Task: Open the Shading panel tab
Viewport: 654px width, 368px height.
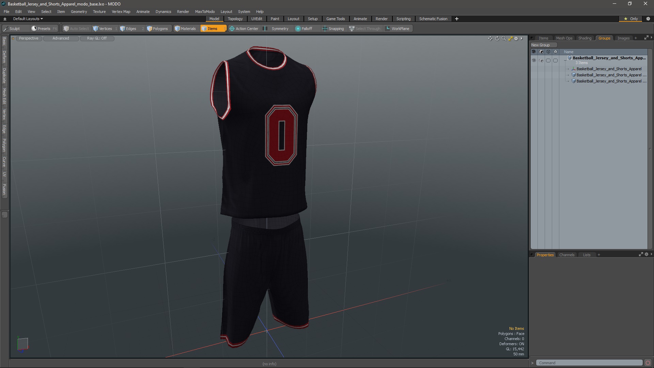Action: (585, 38)
